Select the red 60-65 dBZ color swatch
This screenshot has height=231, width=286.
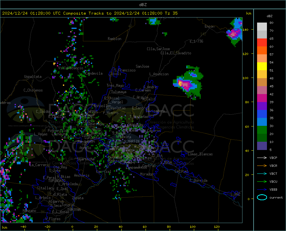pos(262,43)
